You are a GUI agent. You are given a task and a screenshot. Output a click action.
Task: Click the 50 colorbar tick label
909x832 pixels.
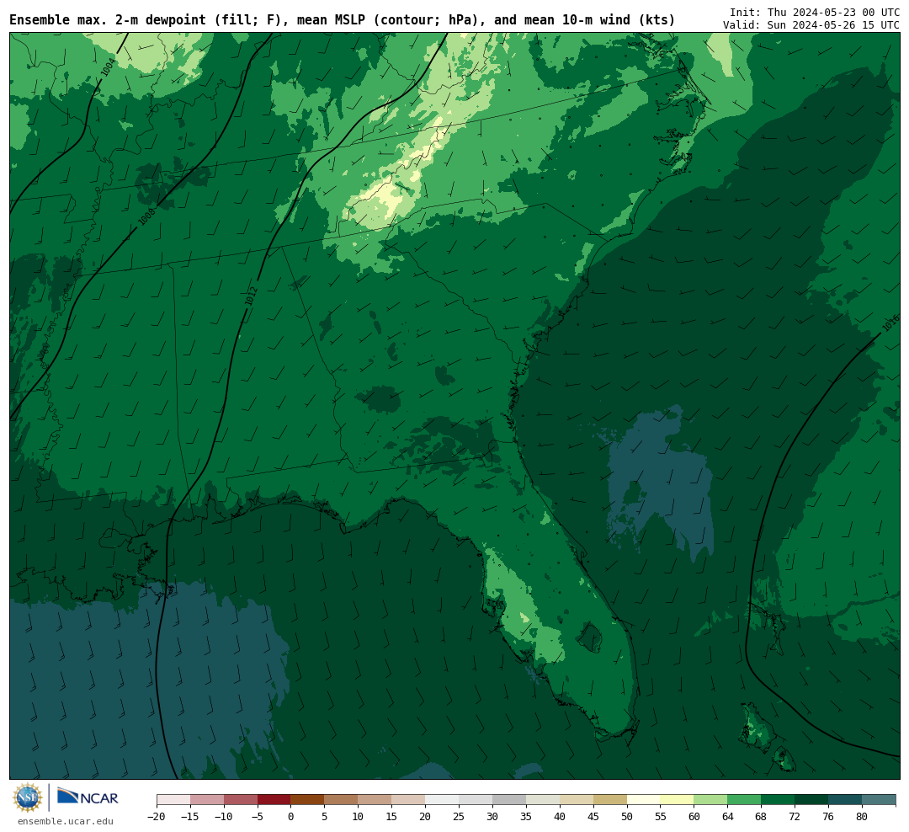(x=627, y=816)
